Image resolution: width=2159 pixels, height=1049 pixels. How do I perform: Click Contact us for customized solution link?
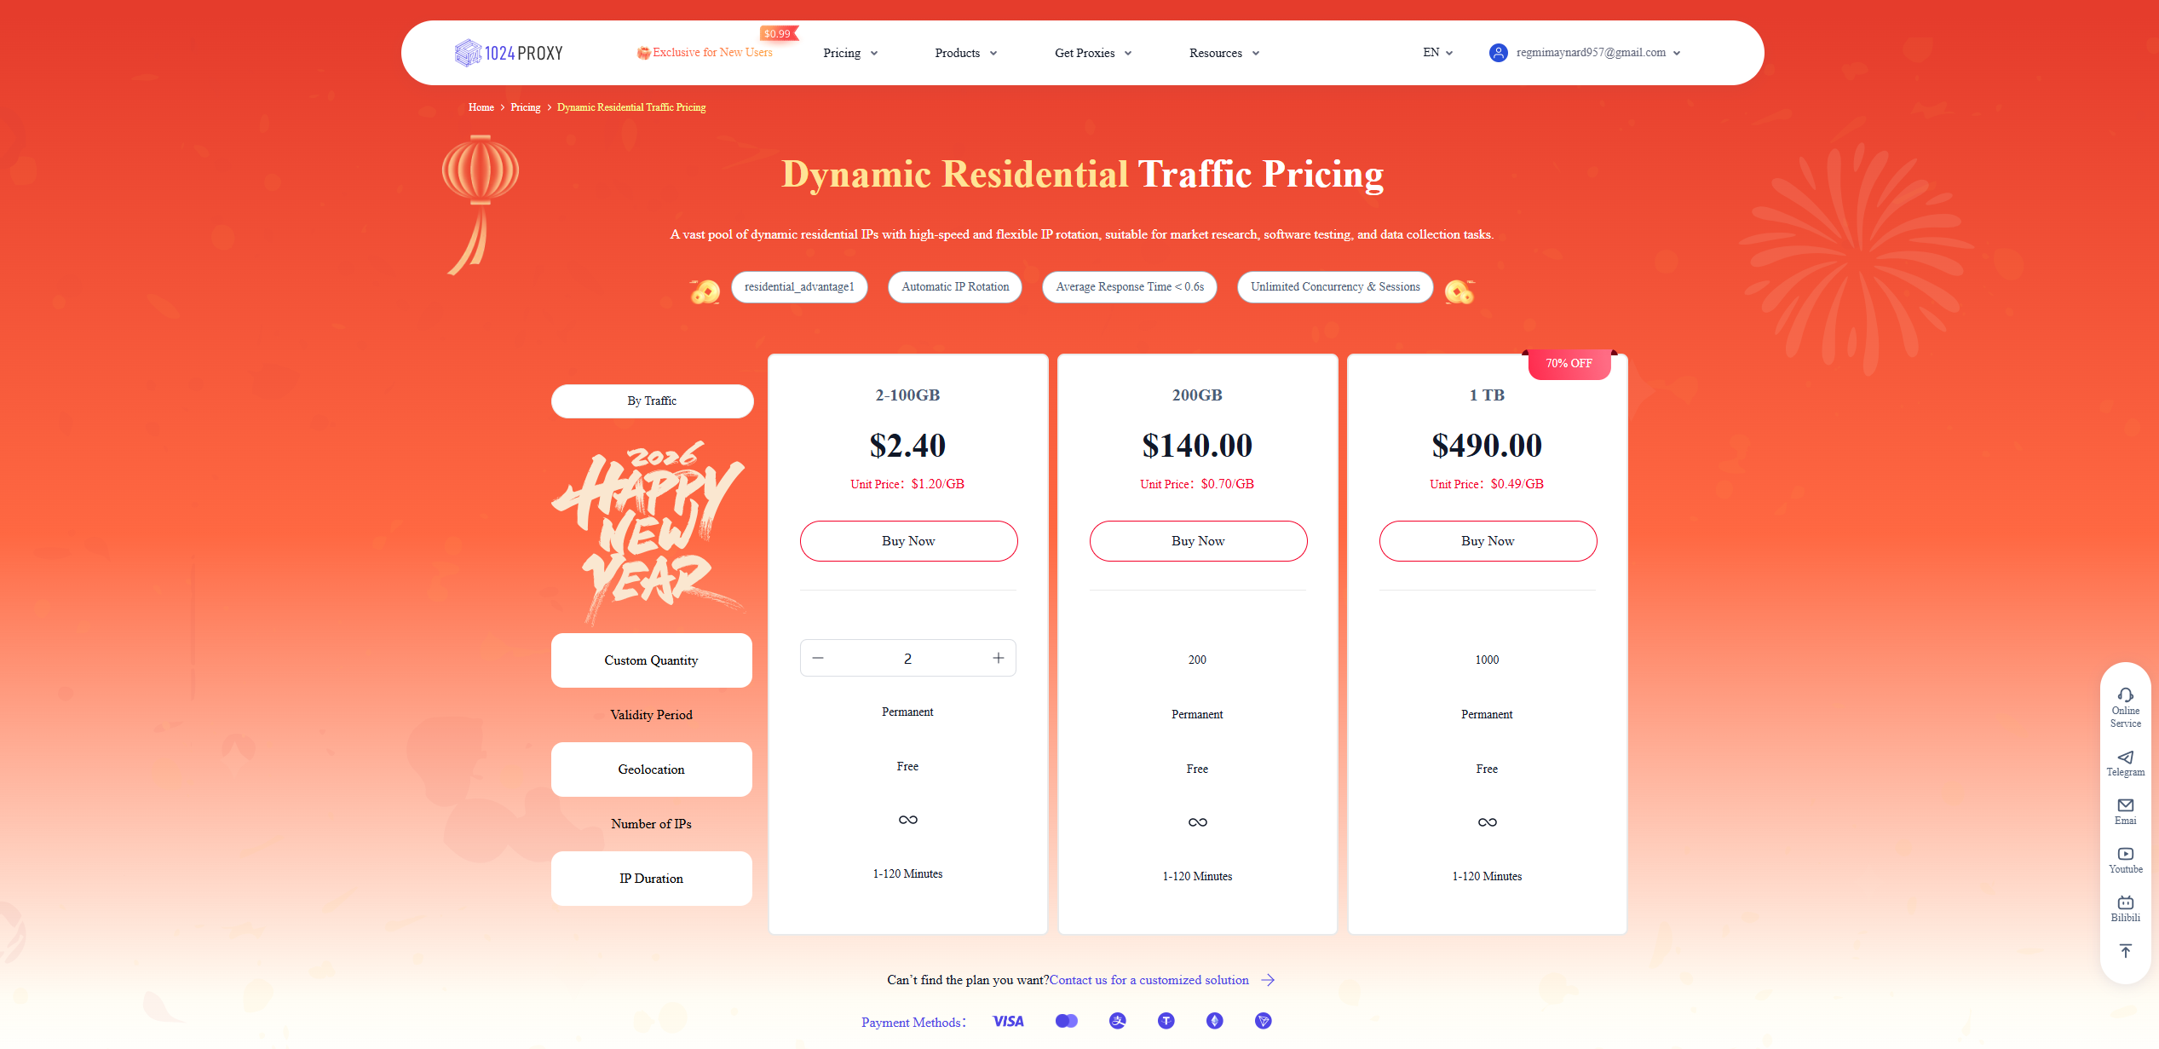tap(1149, 980)
